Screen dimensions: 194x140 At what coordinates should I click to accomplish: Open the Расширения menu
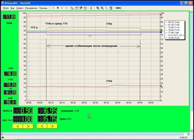point(32,8)
